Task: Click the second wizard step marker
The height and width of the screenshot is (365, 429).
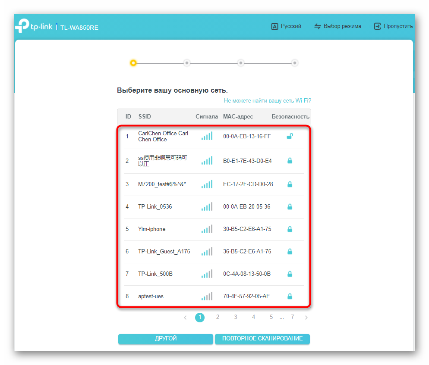Action: click(187, 63)
